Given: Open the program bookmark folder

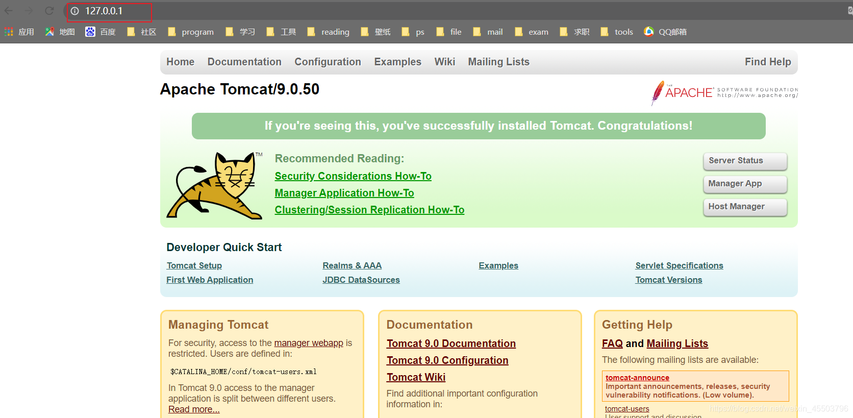Looking at the screenshot, I should click(x=191, y=32).
